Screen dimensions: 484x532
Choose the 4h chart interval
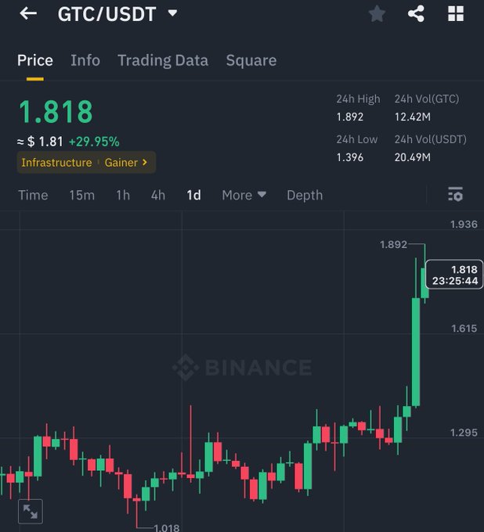click(x=158, y=195)
